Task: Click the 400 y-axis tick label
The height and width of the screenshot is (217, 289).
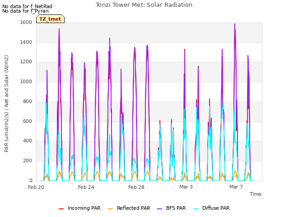Action: tap(28, 141)
